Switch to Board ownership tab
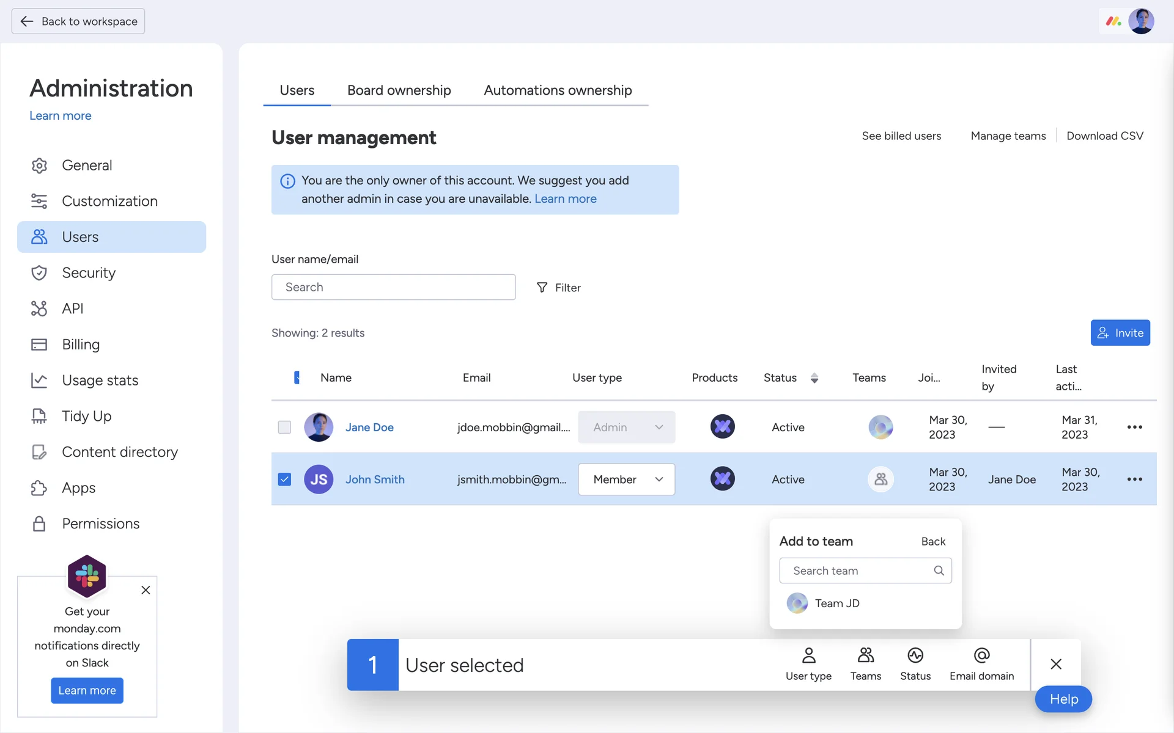The width and height of the screenshot is (1174, 733). coord(399,90)
